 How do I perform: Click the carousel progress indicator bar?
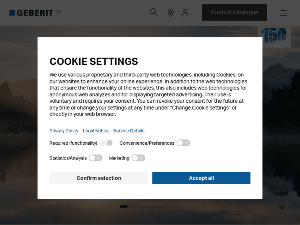point(150,207)
